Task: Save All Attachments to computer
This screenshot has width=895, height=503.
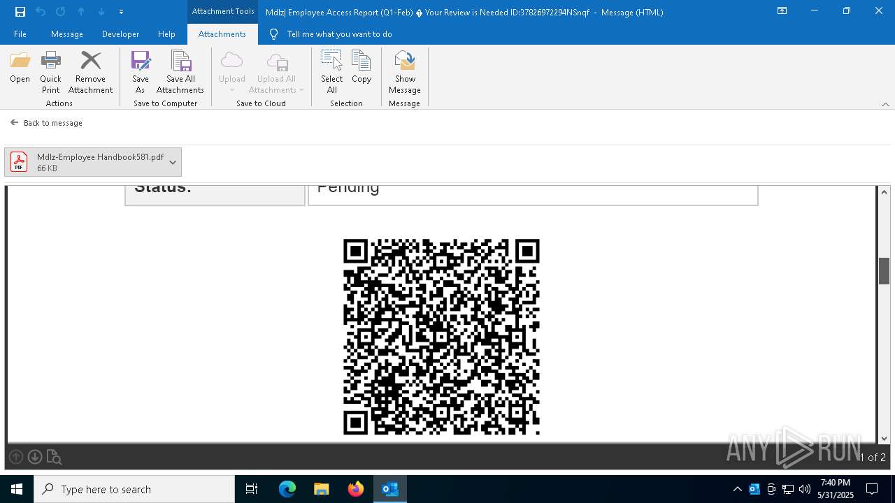Action: click(180, 72)
